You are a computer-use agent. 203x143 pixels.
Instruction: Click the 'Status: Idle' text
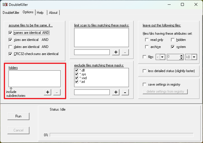tap(58, 109)
